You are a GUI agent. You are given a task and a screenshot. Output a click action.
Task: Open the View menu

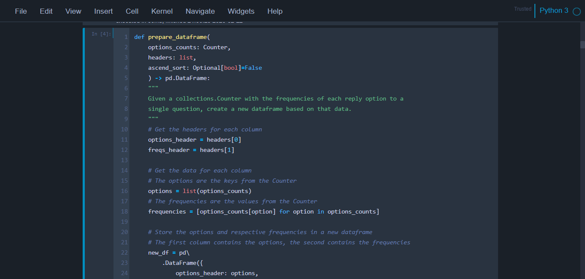coord(73,11)
